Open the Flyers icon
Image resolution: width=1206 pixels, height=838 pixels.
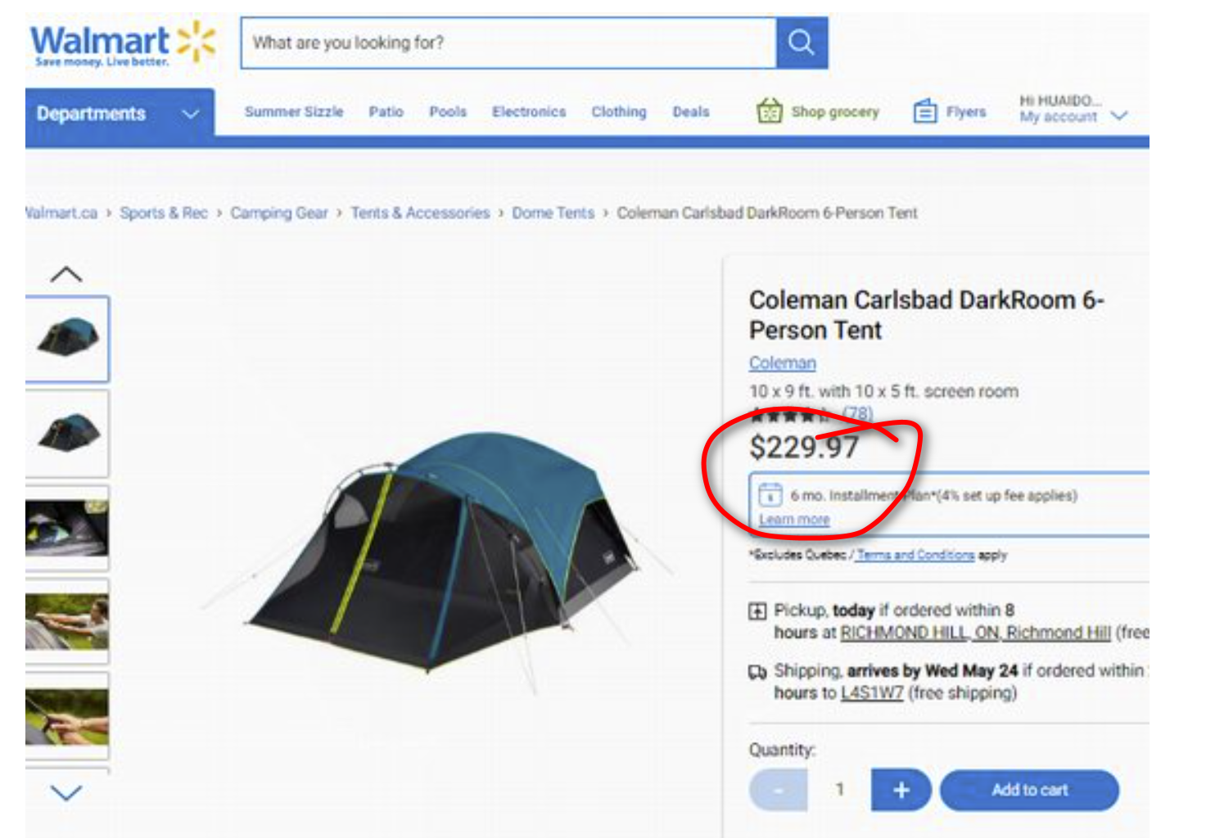(x=925, y=110)
